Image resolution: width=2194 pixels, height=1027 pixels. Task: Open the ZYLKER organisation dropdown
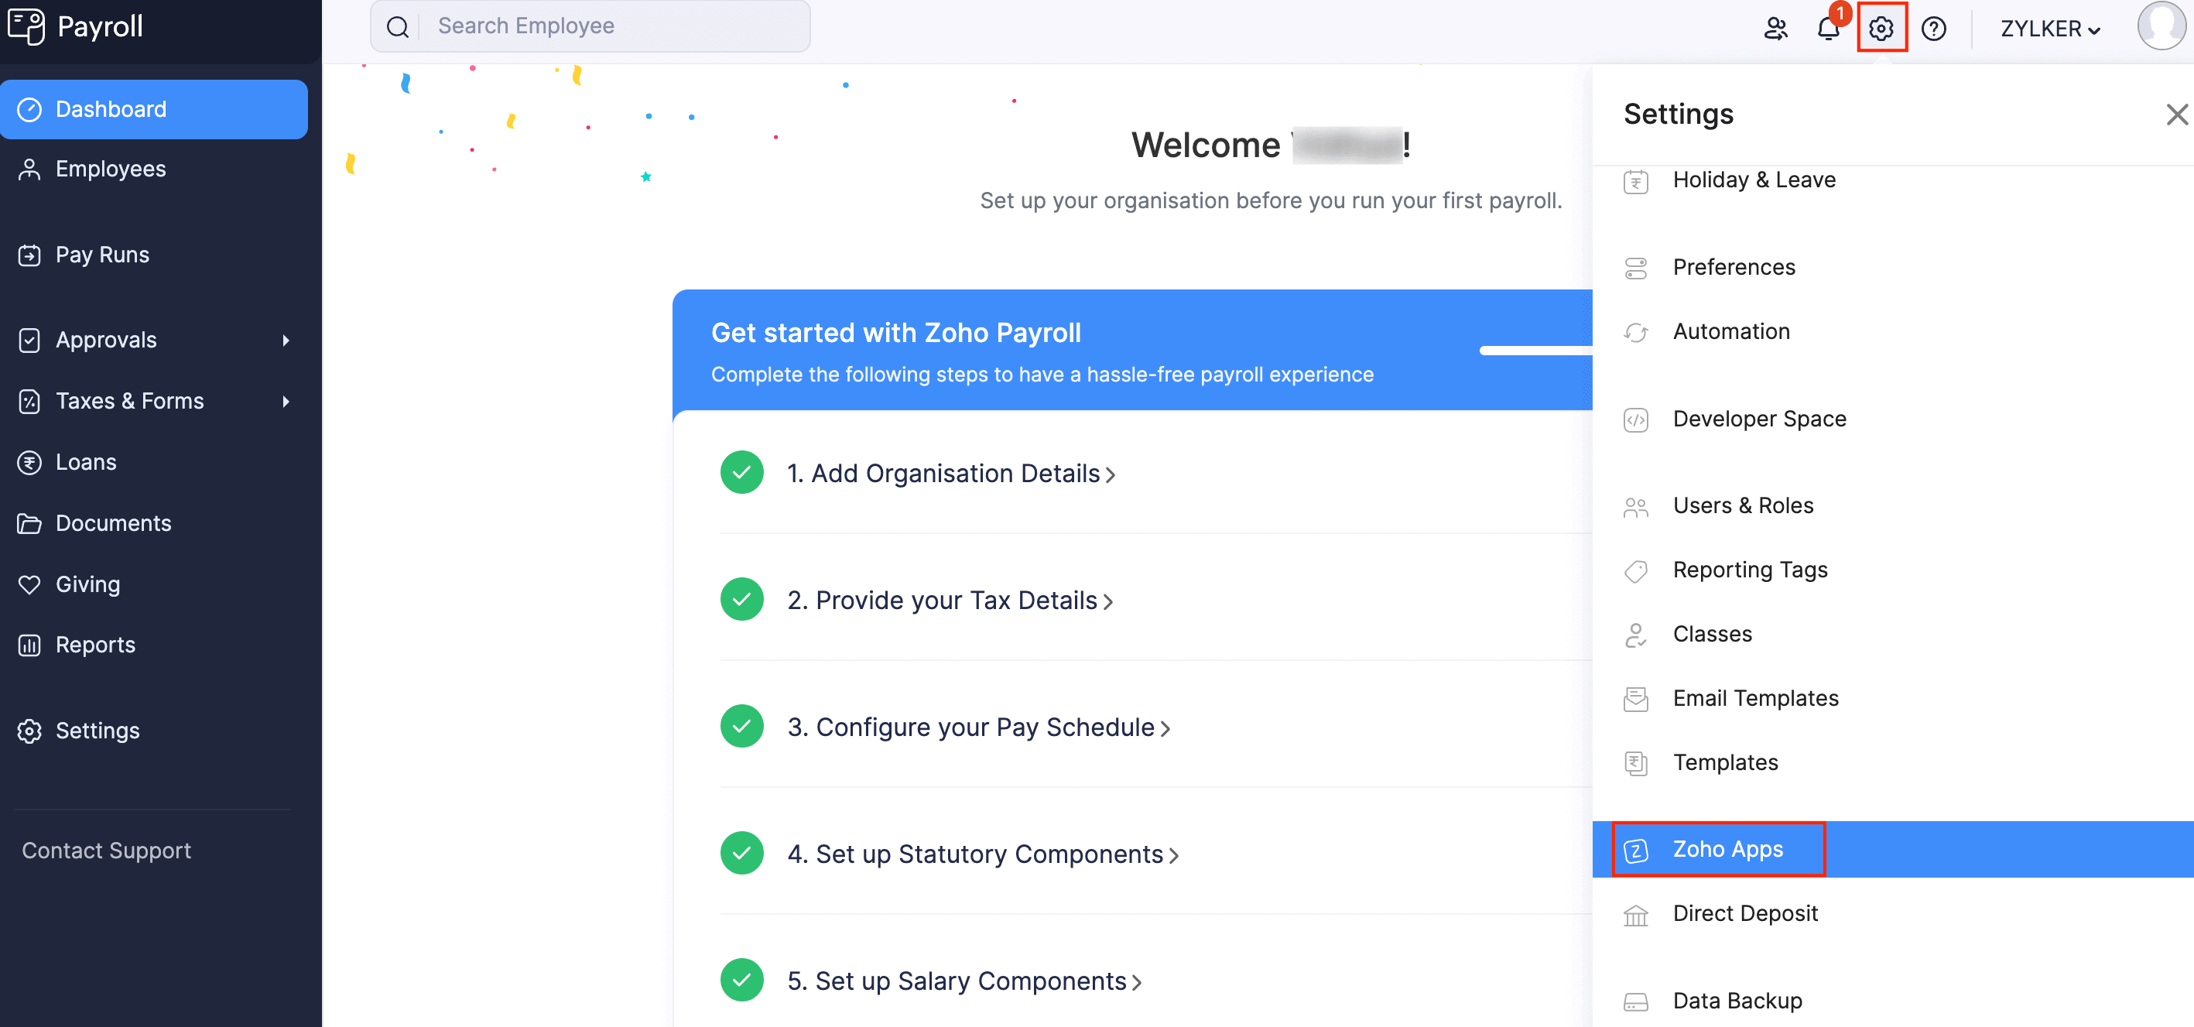(x=2050, y=28)
